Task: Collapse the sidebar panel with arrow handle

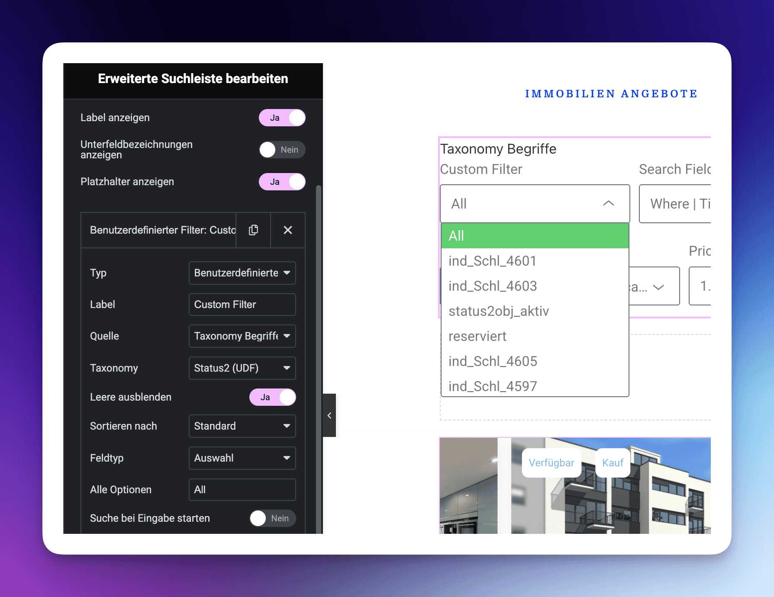Action: 329,415
